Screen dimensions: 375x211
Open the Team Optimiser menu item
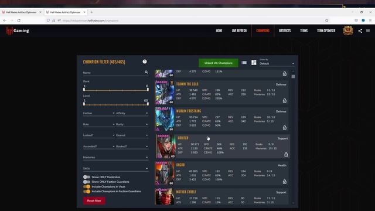(326, 31)
